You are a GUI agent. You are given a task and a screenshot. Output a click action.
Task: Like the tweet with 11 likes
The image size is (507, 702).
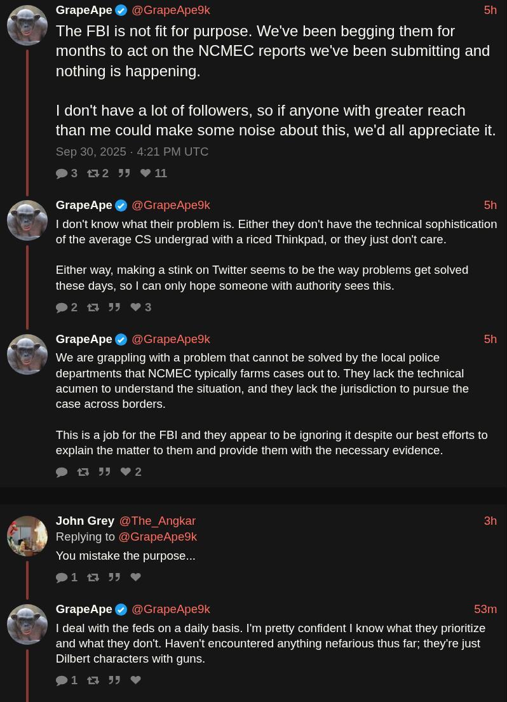[146, 173]
